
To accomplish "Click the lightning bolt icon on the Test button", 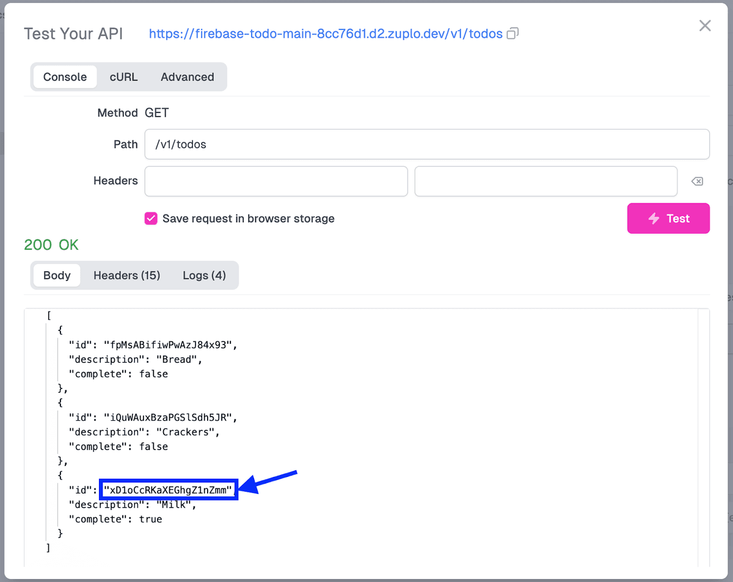I will tap(654, 218).
